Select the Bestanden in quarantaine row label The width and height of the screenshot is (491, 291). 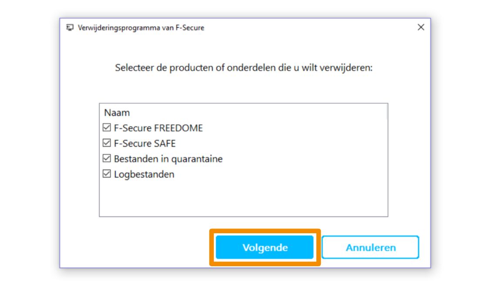click(168, 159)
